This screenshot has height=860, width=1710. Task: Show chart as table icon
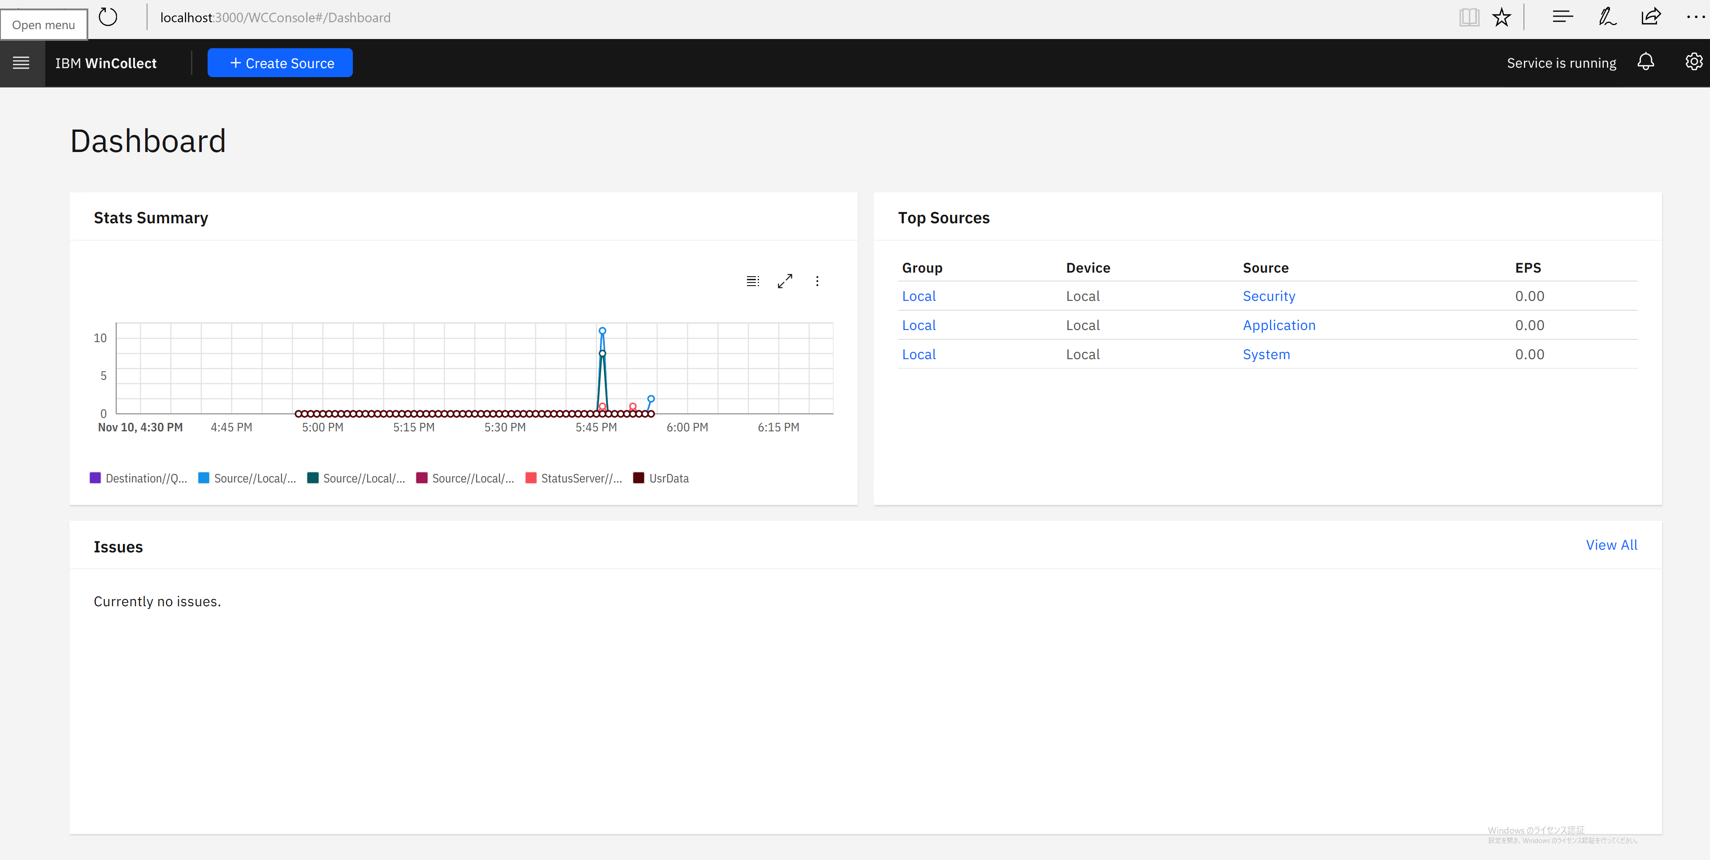click(752, 281)
